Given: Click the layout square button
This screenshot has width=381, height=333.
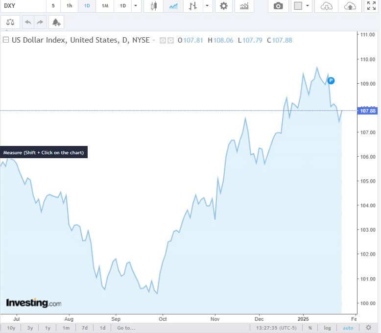Looking at the screenshot, I should tap(298, 6).
